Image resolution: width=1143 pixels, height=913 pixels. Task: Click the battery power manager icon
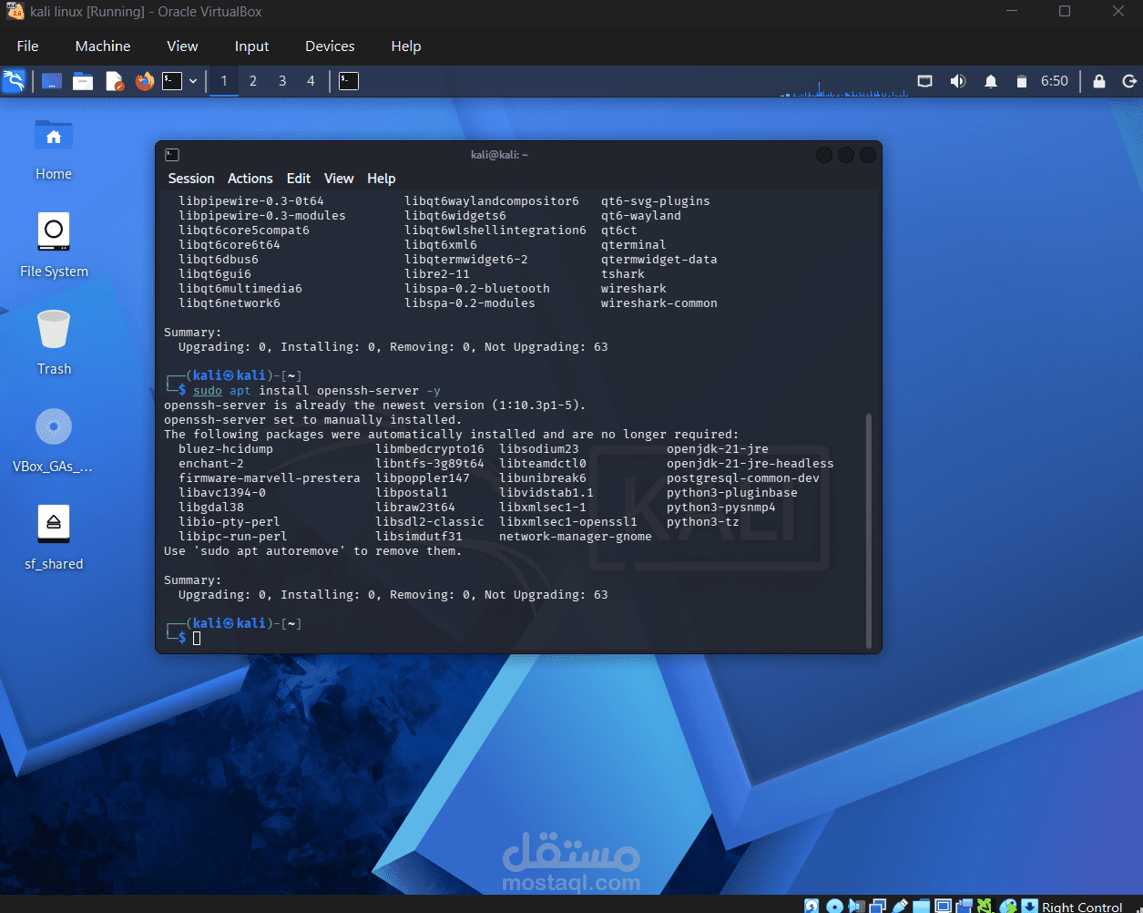pos(1022,81)
